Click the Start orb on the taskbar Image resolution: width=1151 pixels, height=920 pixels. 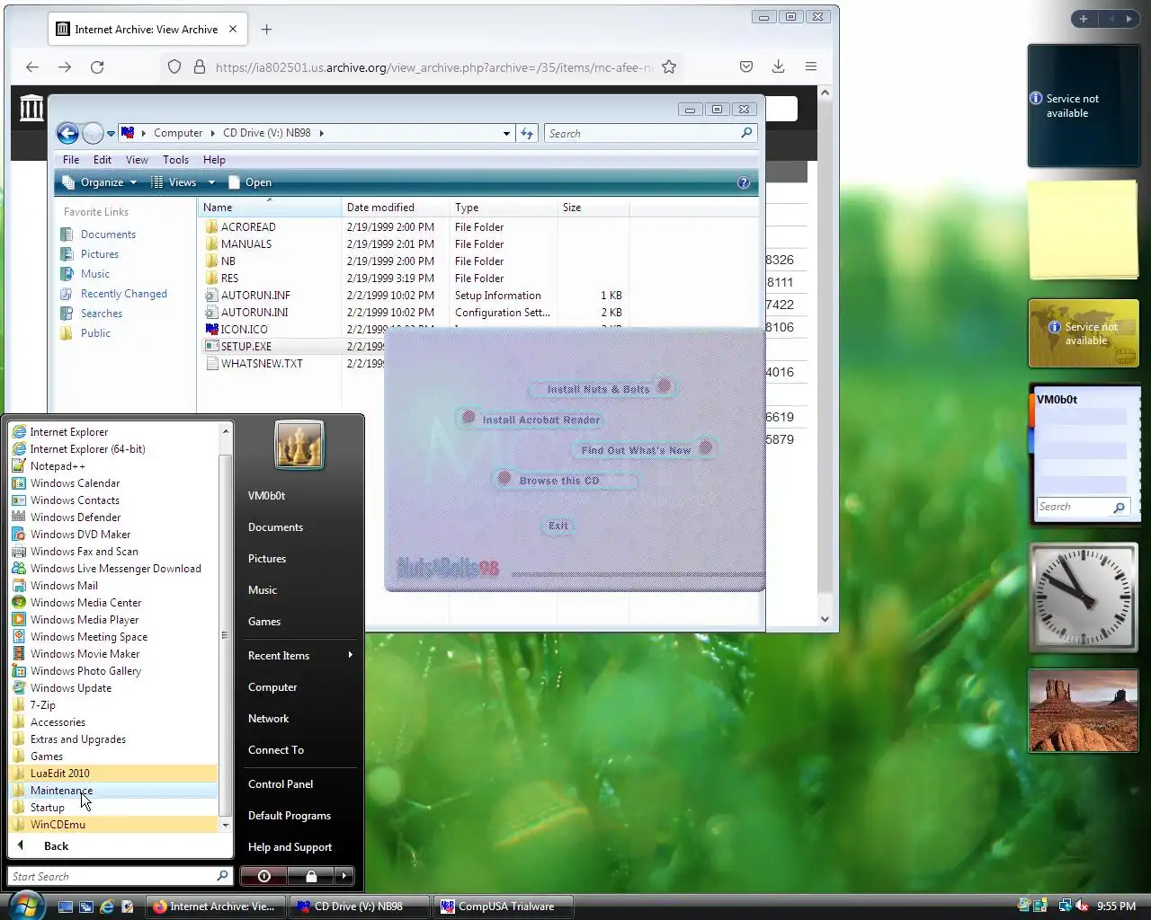tap(24, 905)
